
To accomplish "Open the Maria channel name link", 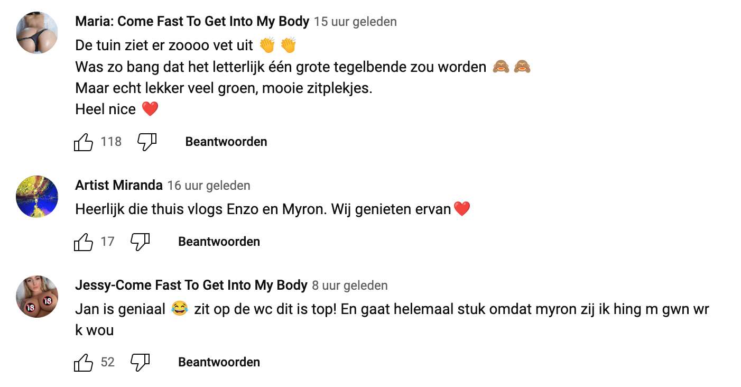I will tap(192, 22).
